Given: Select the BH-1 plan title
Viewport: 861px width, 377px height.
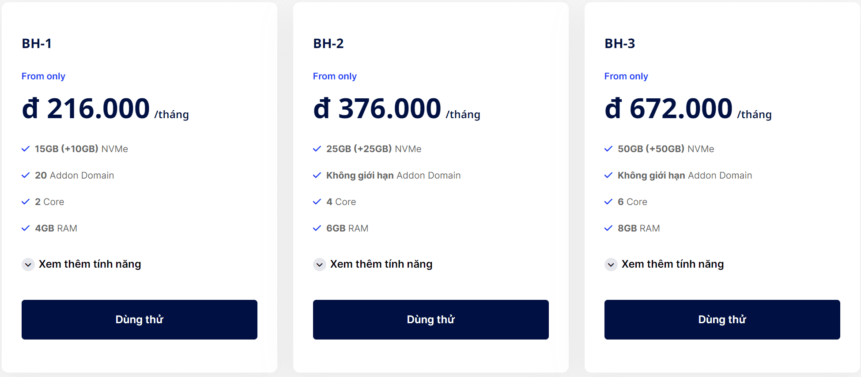Looking at the screenshot, I should click(x=37, y=44).
